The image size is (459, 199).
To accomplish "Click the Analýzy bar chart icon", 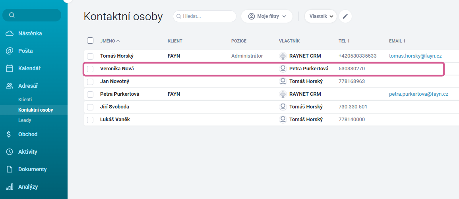I will pyautogui.click(x=10, y=187).
